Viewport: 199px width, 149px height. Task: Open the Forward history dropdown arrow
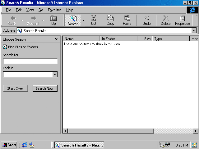[x=43, y=20]
